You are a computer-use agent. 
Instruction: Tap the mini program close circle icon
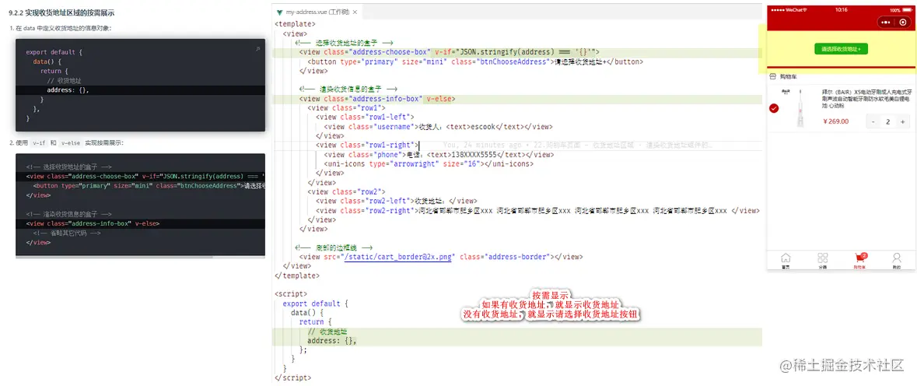click(903, 23)
